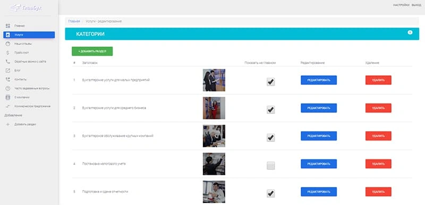Open НАСТРОЙКИ in the top bar
The height and width of the screenshot is (205, 425).
pyautogui.click(x=401, y=5)
